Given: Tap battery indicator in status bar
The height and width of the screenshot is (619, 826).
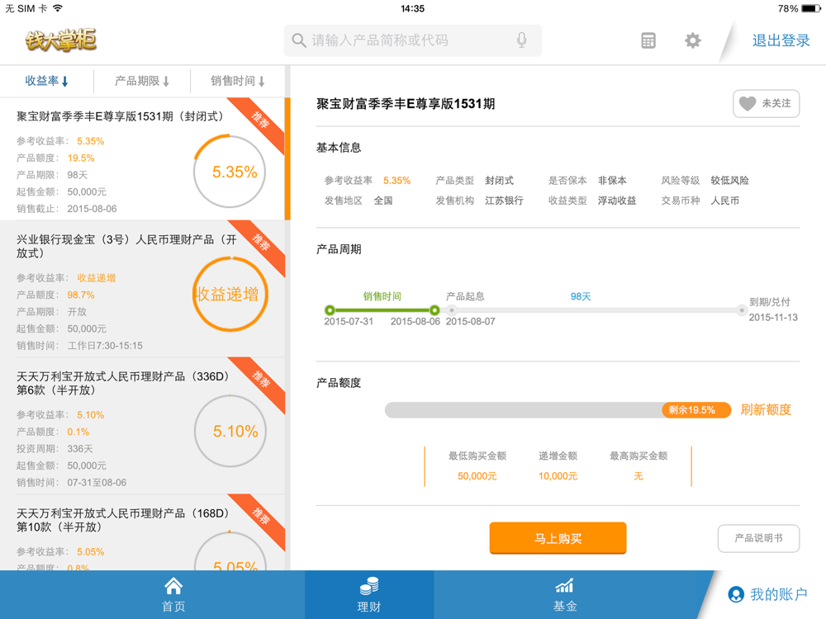Looking at the screenshot, I should (x=811, y=8).
